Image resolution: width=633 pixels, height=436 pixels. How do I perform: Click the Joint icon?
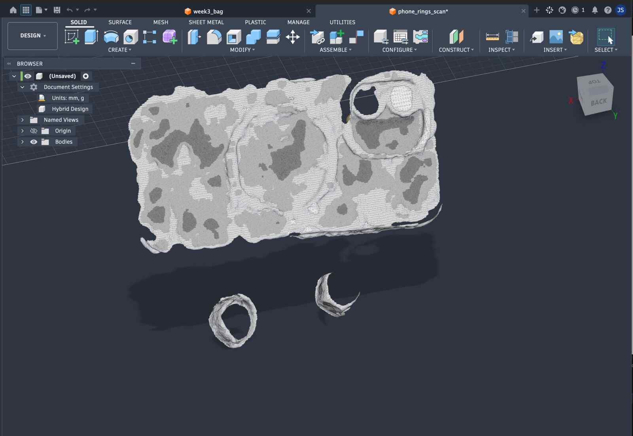[x=356, y=37]
